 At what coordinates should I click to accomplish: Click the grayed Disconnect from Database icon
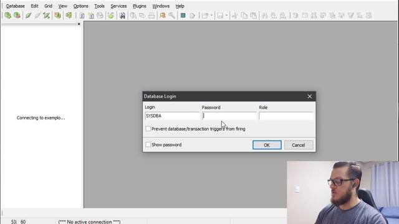point(37,16)
